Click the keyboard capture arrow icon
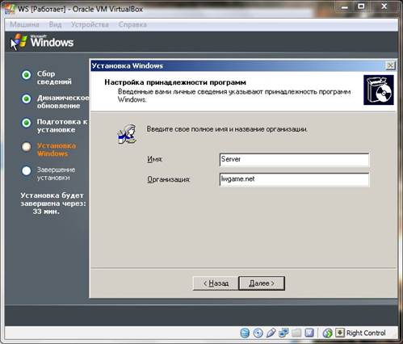 tap(340, 333)
